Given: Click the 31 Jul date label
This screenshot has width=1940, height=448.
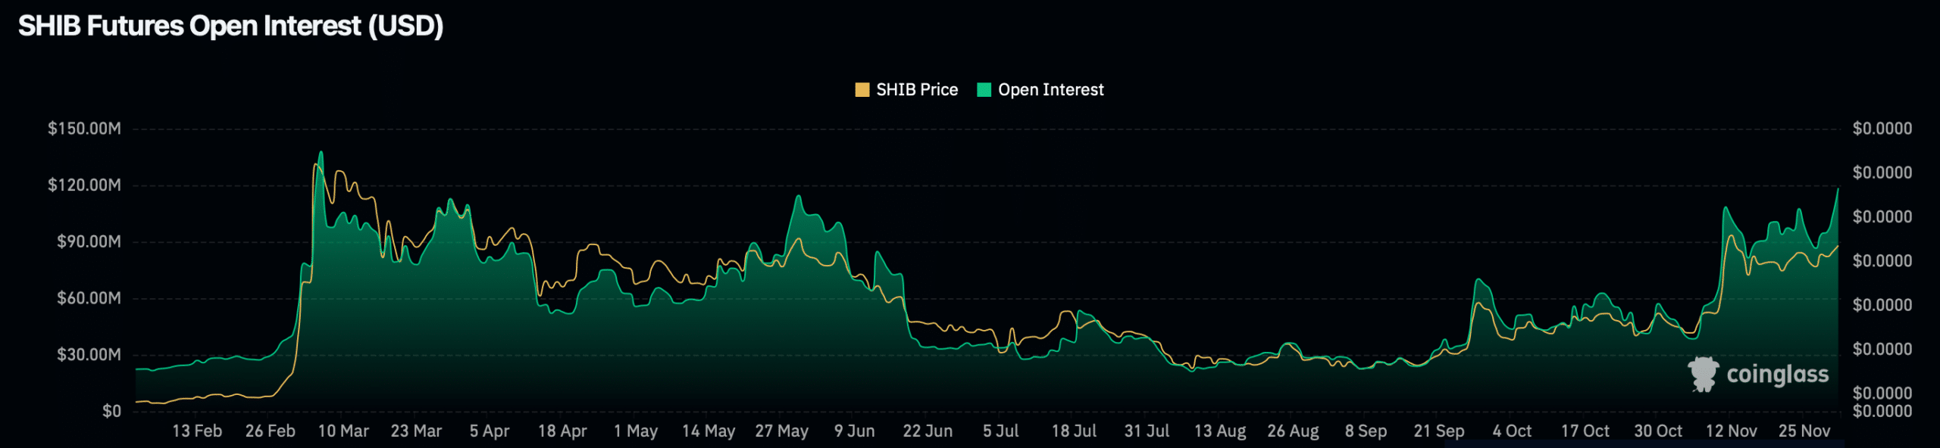Looking at the screenshot, I should click(x=1147, y=431).
